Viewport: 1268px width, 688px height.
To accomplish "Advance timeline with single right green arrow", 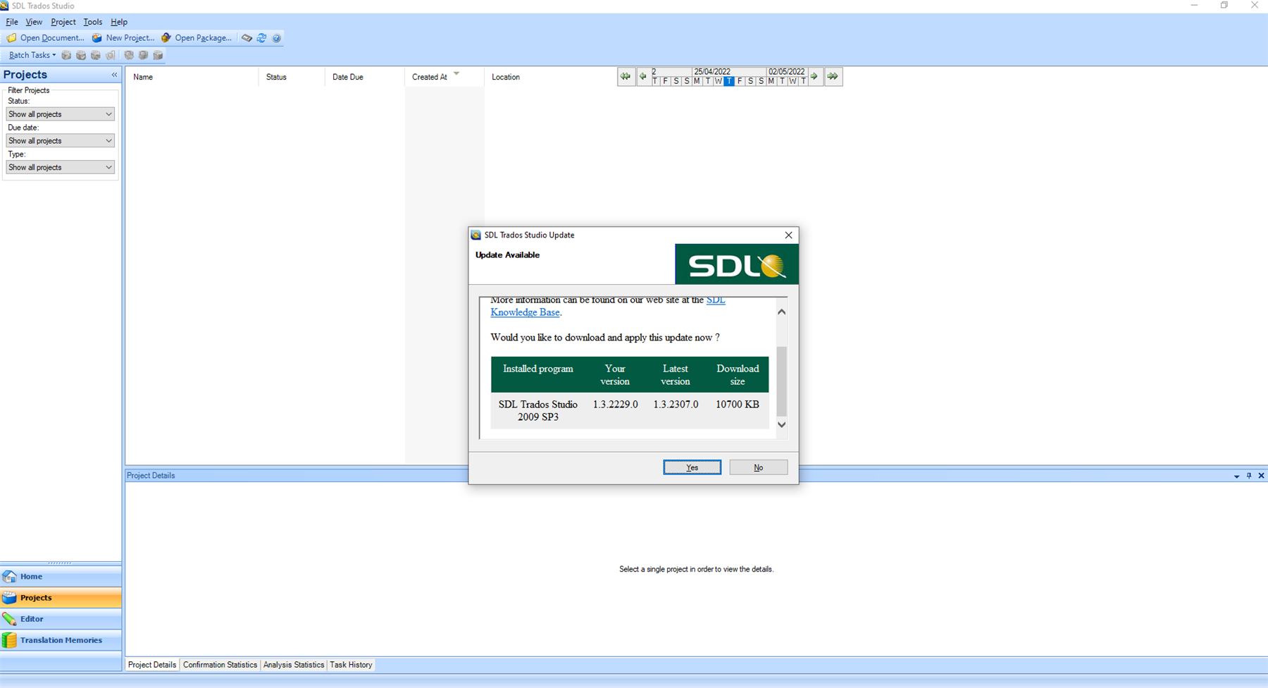I will tap(814, 76).
